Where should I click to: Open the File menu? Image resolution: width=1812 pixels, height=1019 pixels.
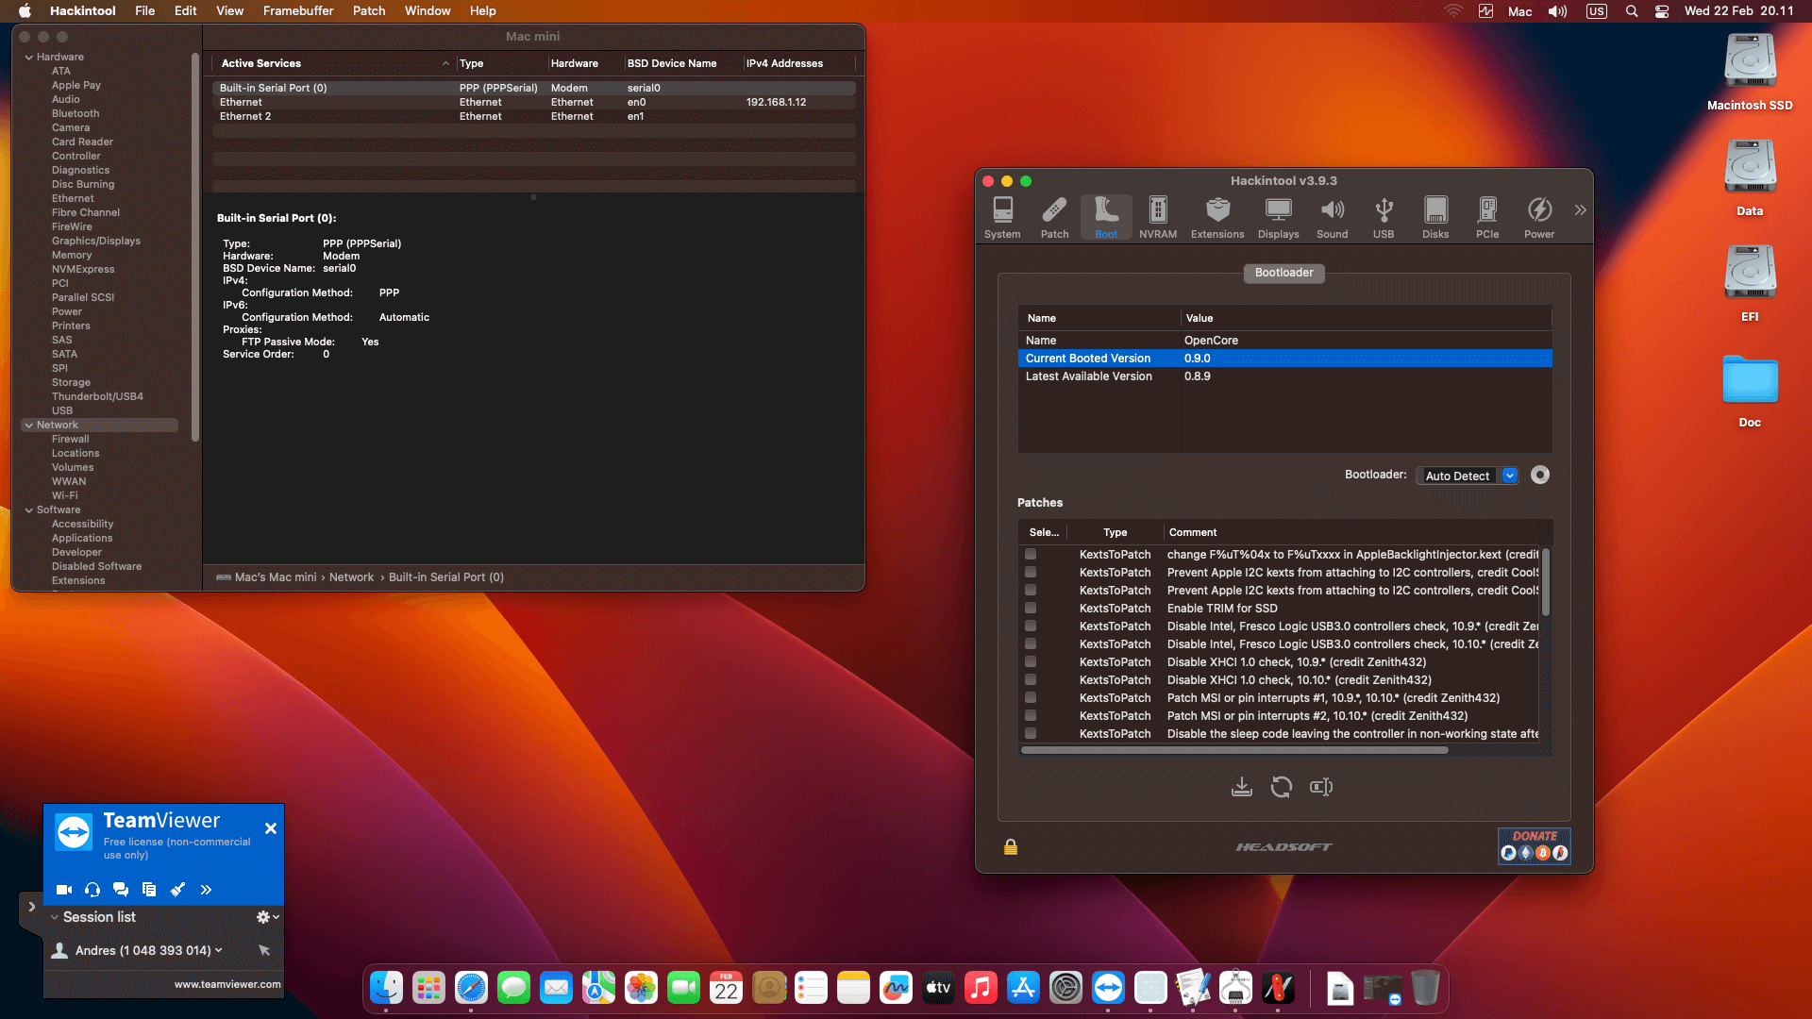pyautogui.click(x=144, y=11)
